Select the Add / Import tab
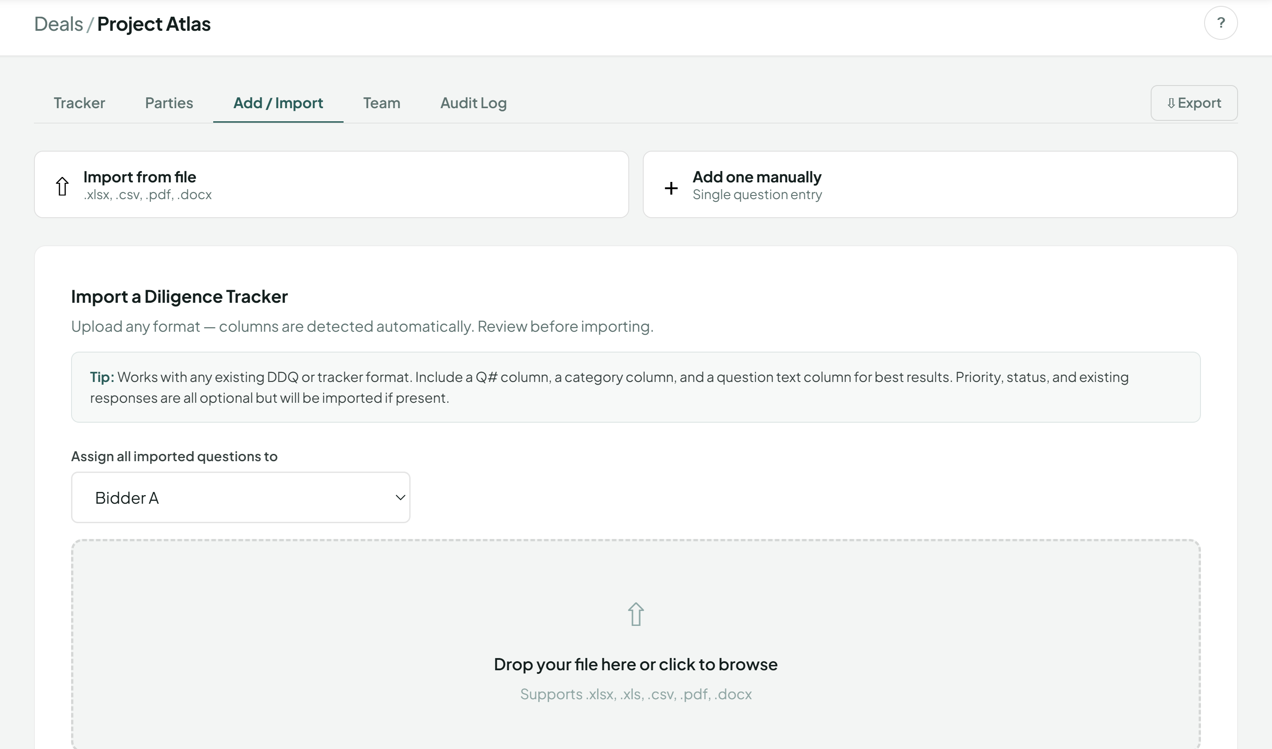The width and height of the screenshot is (1272, 749). (x=278, y=103)
